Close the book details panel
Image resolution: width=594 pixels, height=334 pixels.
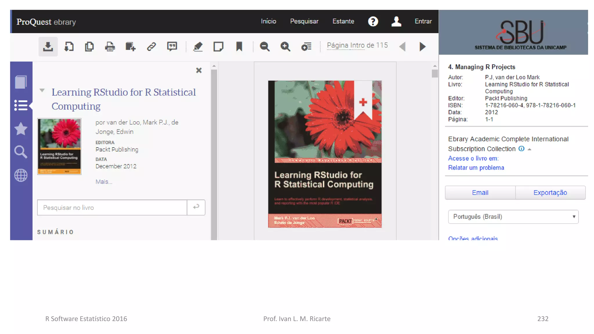[x=199, y=70]
